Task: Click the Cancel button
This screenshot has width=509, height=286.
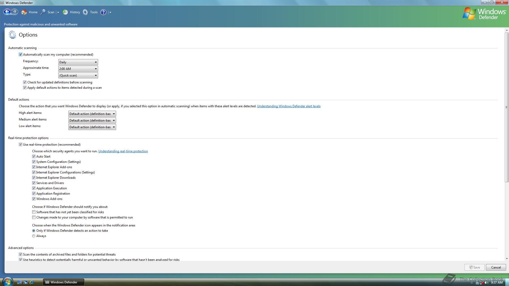Action: [x=496, y=267]
